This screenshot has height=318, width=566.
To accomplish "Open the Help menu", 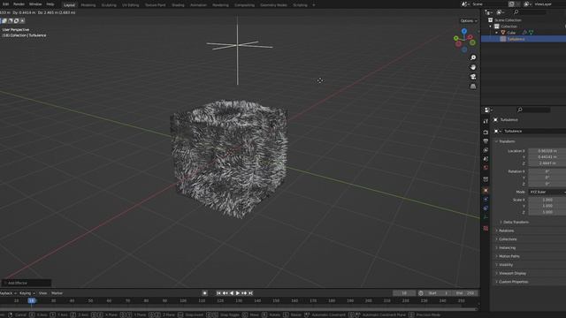I will click(50, 4).
